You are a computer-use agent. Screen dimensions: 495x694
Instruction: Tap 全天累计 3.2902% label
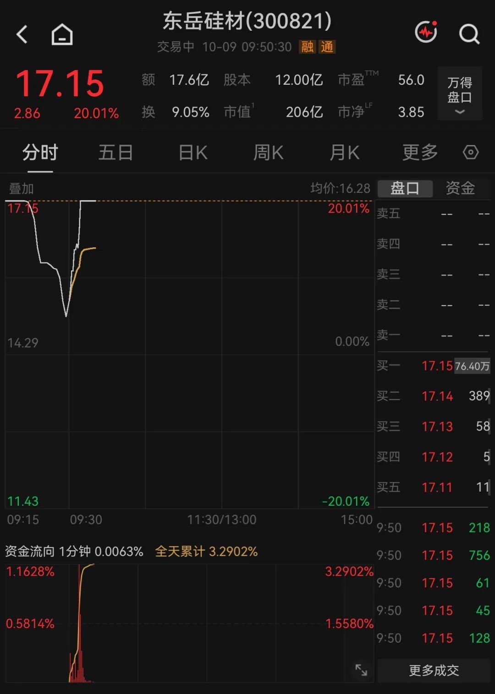point(206,551)
